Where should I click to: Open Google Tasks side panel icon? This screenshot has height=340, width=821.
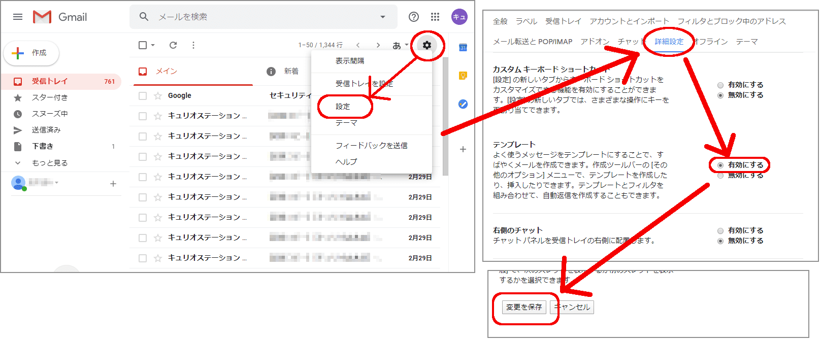[x=463, y=104]
